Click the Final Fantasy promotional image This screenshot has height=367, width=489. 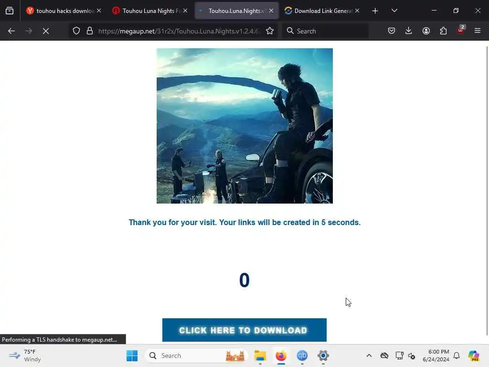click(x=244, y=126)
